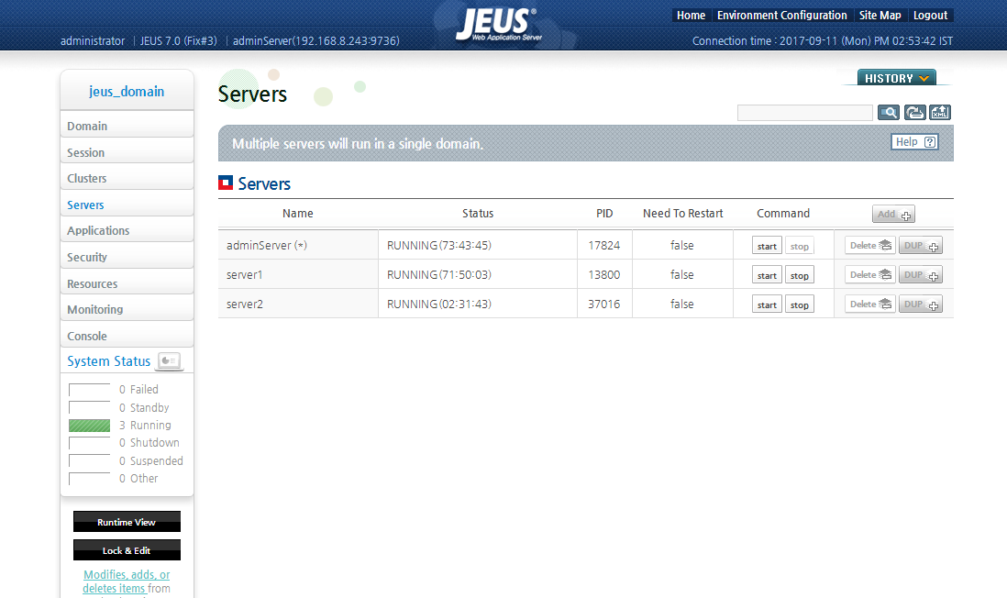Click stop button for server2
The width and height of the screenshot is (1007, 598).
click(800, 305)
